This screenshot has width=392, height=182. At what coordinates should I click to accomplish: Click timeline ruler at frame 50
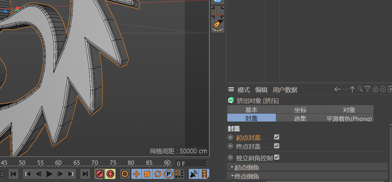[x=22, y=162]
